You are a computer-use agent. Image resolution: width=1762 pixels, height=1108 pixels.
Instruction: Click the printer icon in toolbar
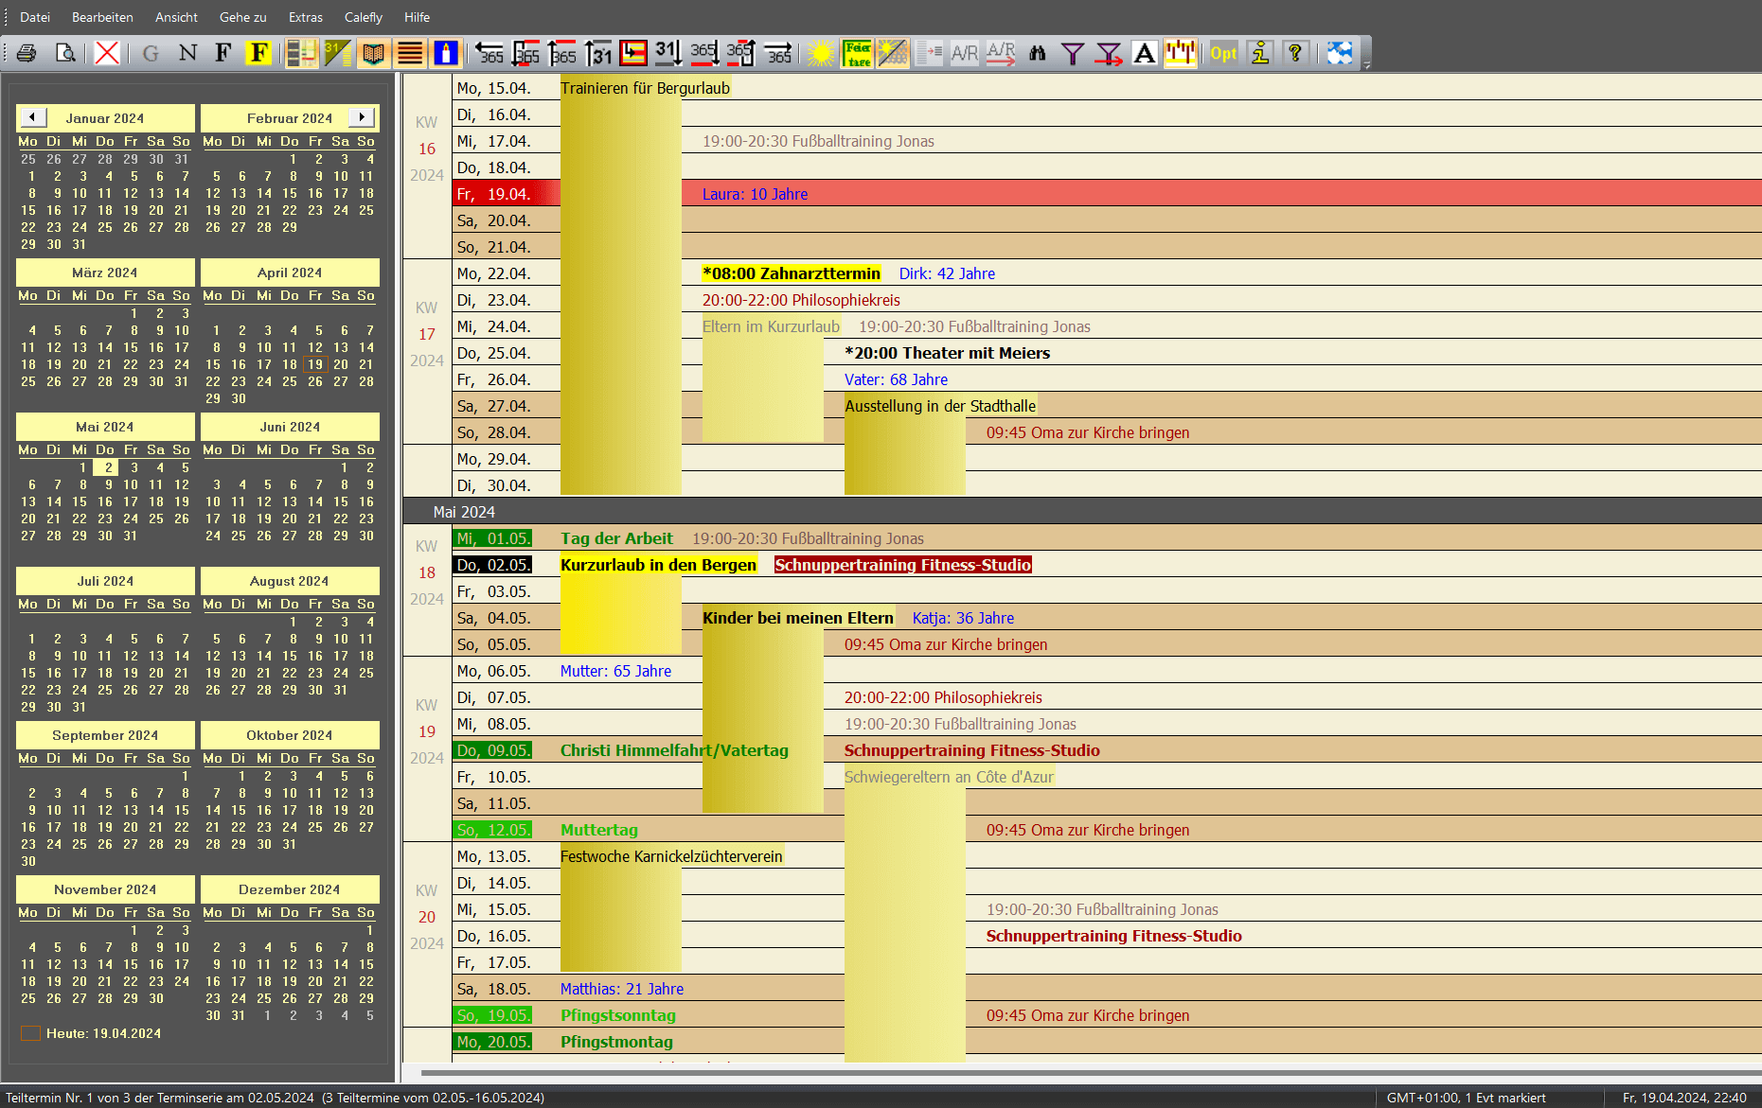coord(27,53)
